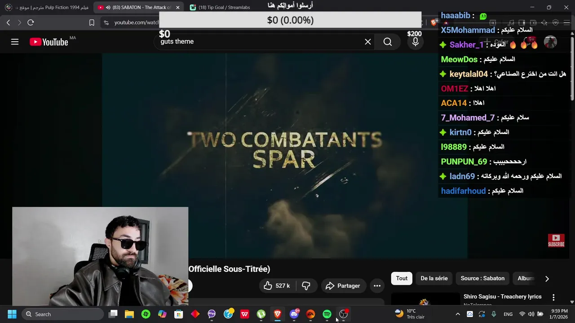The image size is (575, 323).
Task: Open WPS Office from the taskbar
Action: [x=244, y=314]
